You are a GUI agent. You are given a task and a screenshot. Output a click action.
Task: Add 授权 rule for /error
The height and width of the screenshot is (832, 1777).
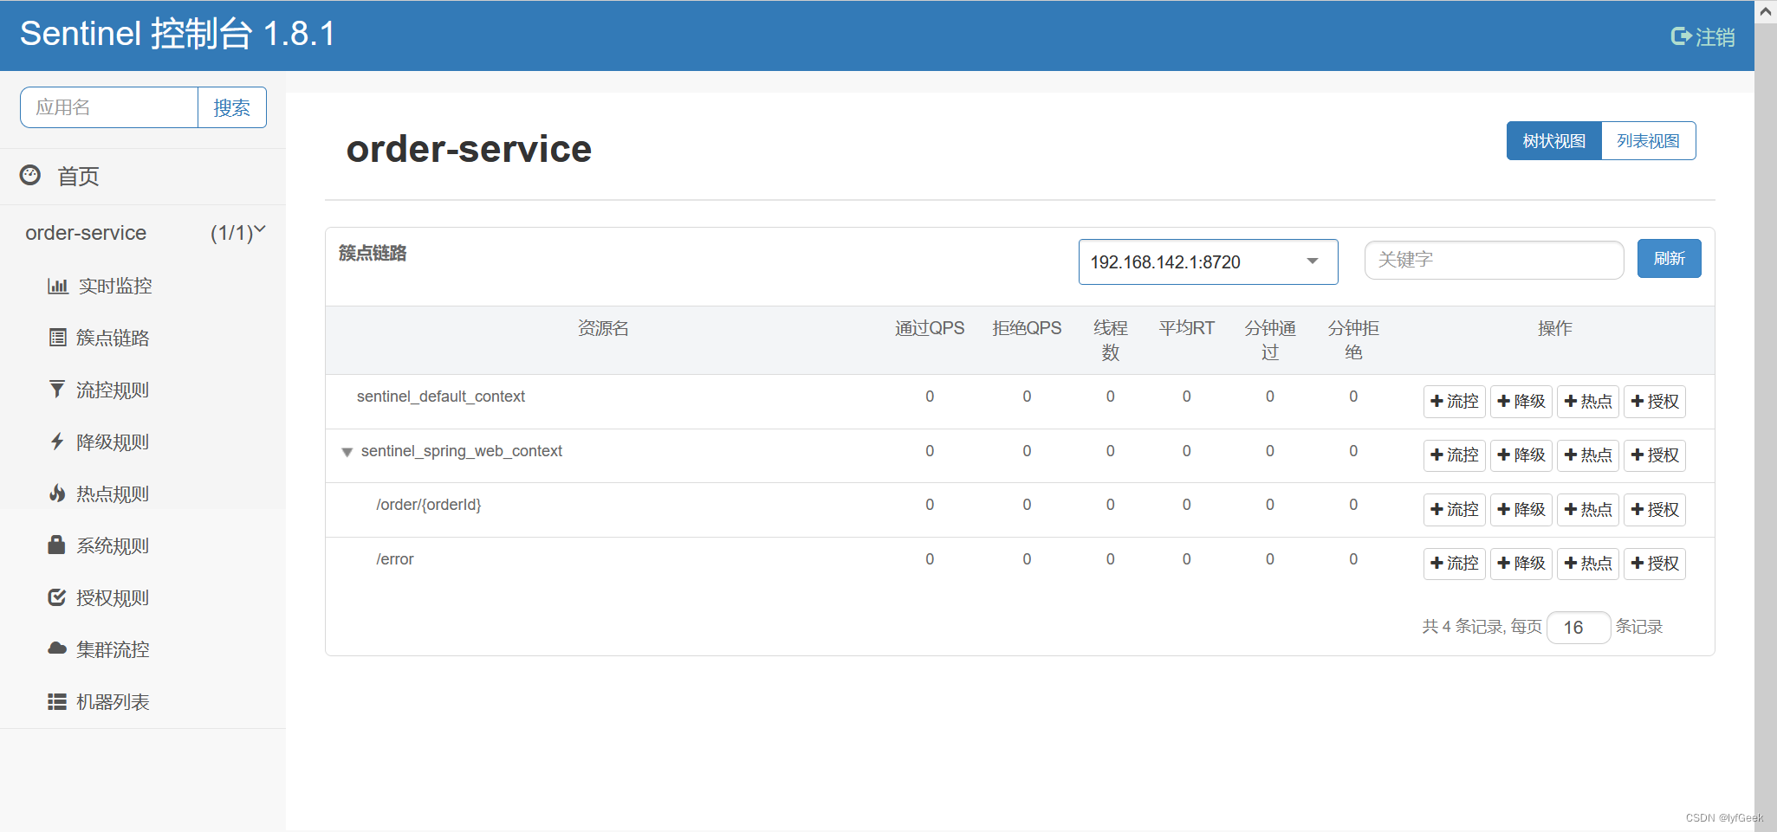(1654, 564)
